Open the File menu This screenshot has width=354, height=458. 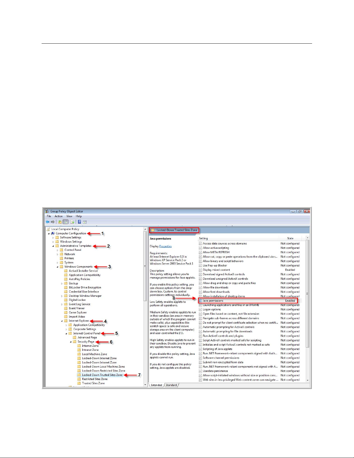pyautogui.click(x=49, y=216)
